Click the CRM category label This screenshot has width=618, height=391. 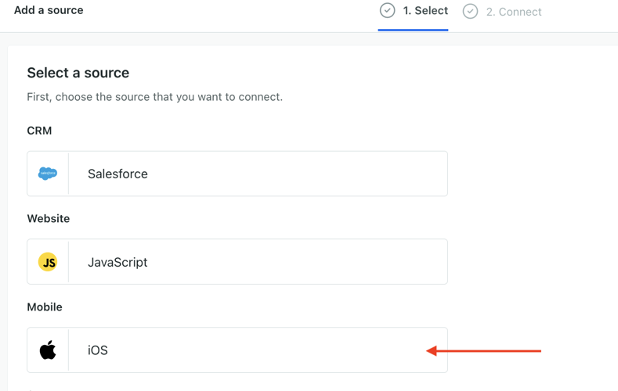[39, 131]
